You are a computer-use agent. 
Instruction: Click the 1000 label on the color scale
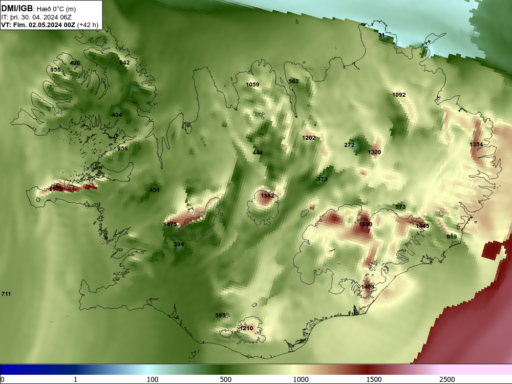tap(301, 379)
